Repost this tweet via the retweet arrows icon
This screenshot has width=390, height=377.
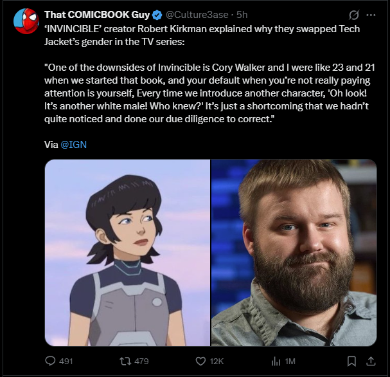125,361
